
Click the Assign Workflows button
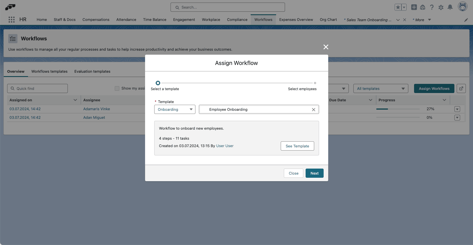coord(434,88)
